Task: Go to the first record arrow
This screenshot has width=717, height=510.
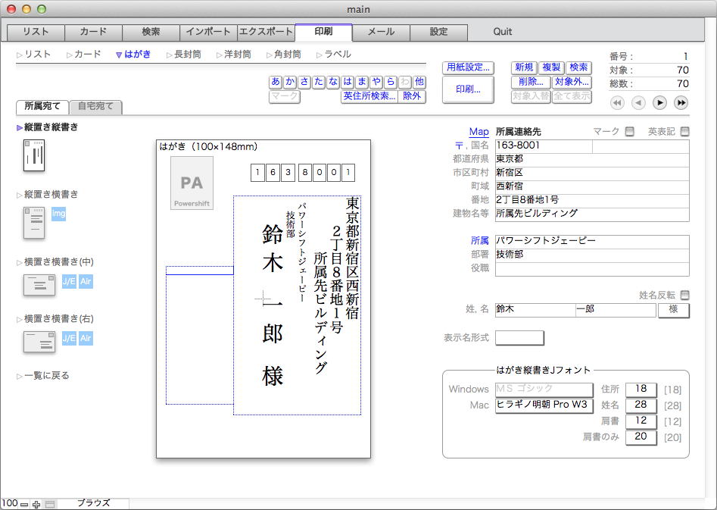Action: pyautogui.click(x=617, y=102)
